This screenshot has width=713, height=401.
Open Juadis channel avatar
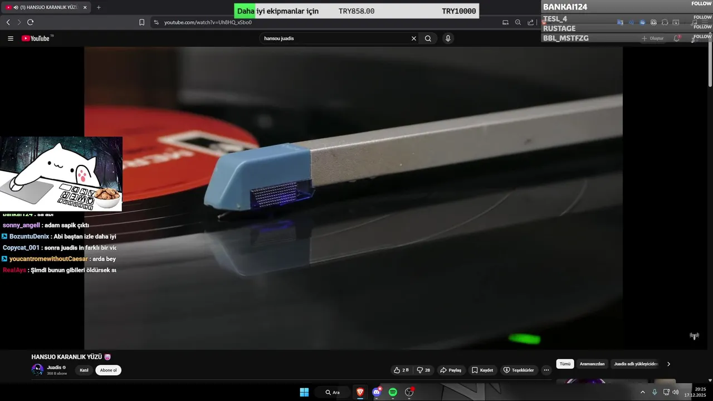37,369
